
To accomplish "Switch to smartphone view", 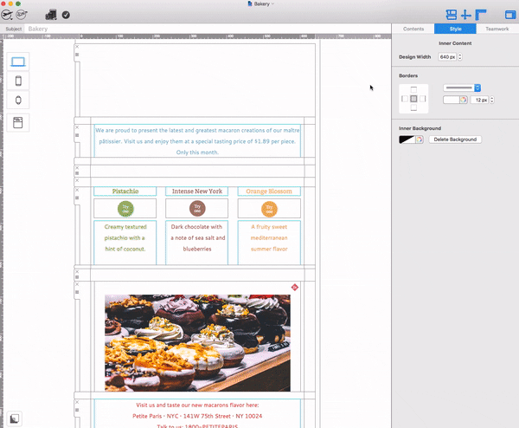I will (18, 81).
